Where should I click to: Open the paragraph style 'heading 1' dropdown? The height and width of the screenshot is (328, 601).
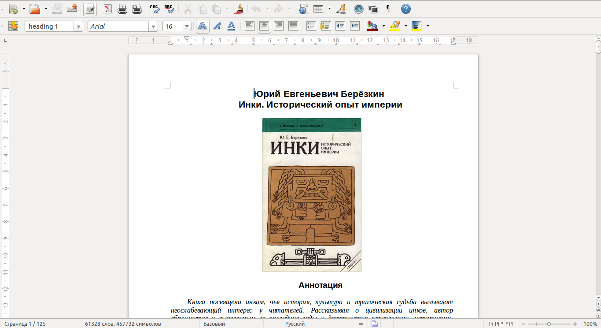coord(78,26)
